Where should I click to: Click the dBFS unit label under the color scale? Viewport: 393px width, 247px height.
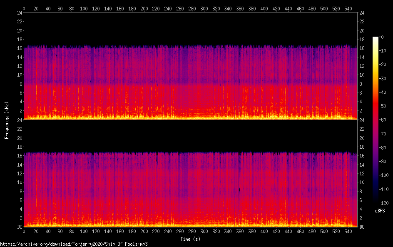pyautogui.click(x=380, y=211)
